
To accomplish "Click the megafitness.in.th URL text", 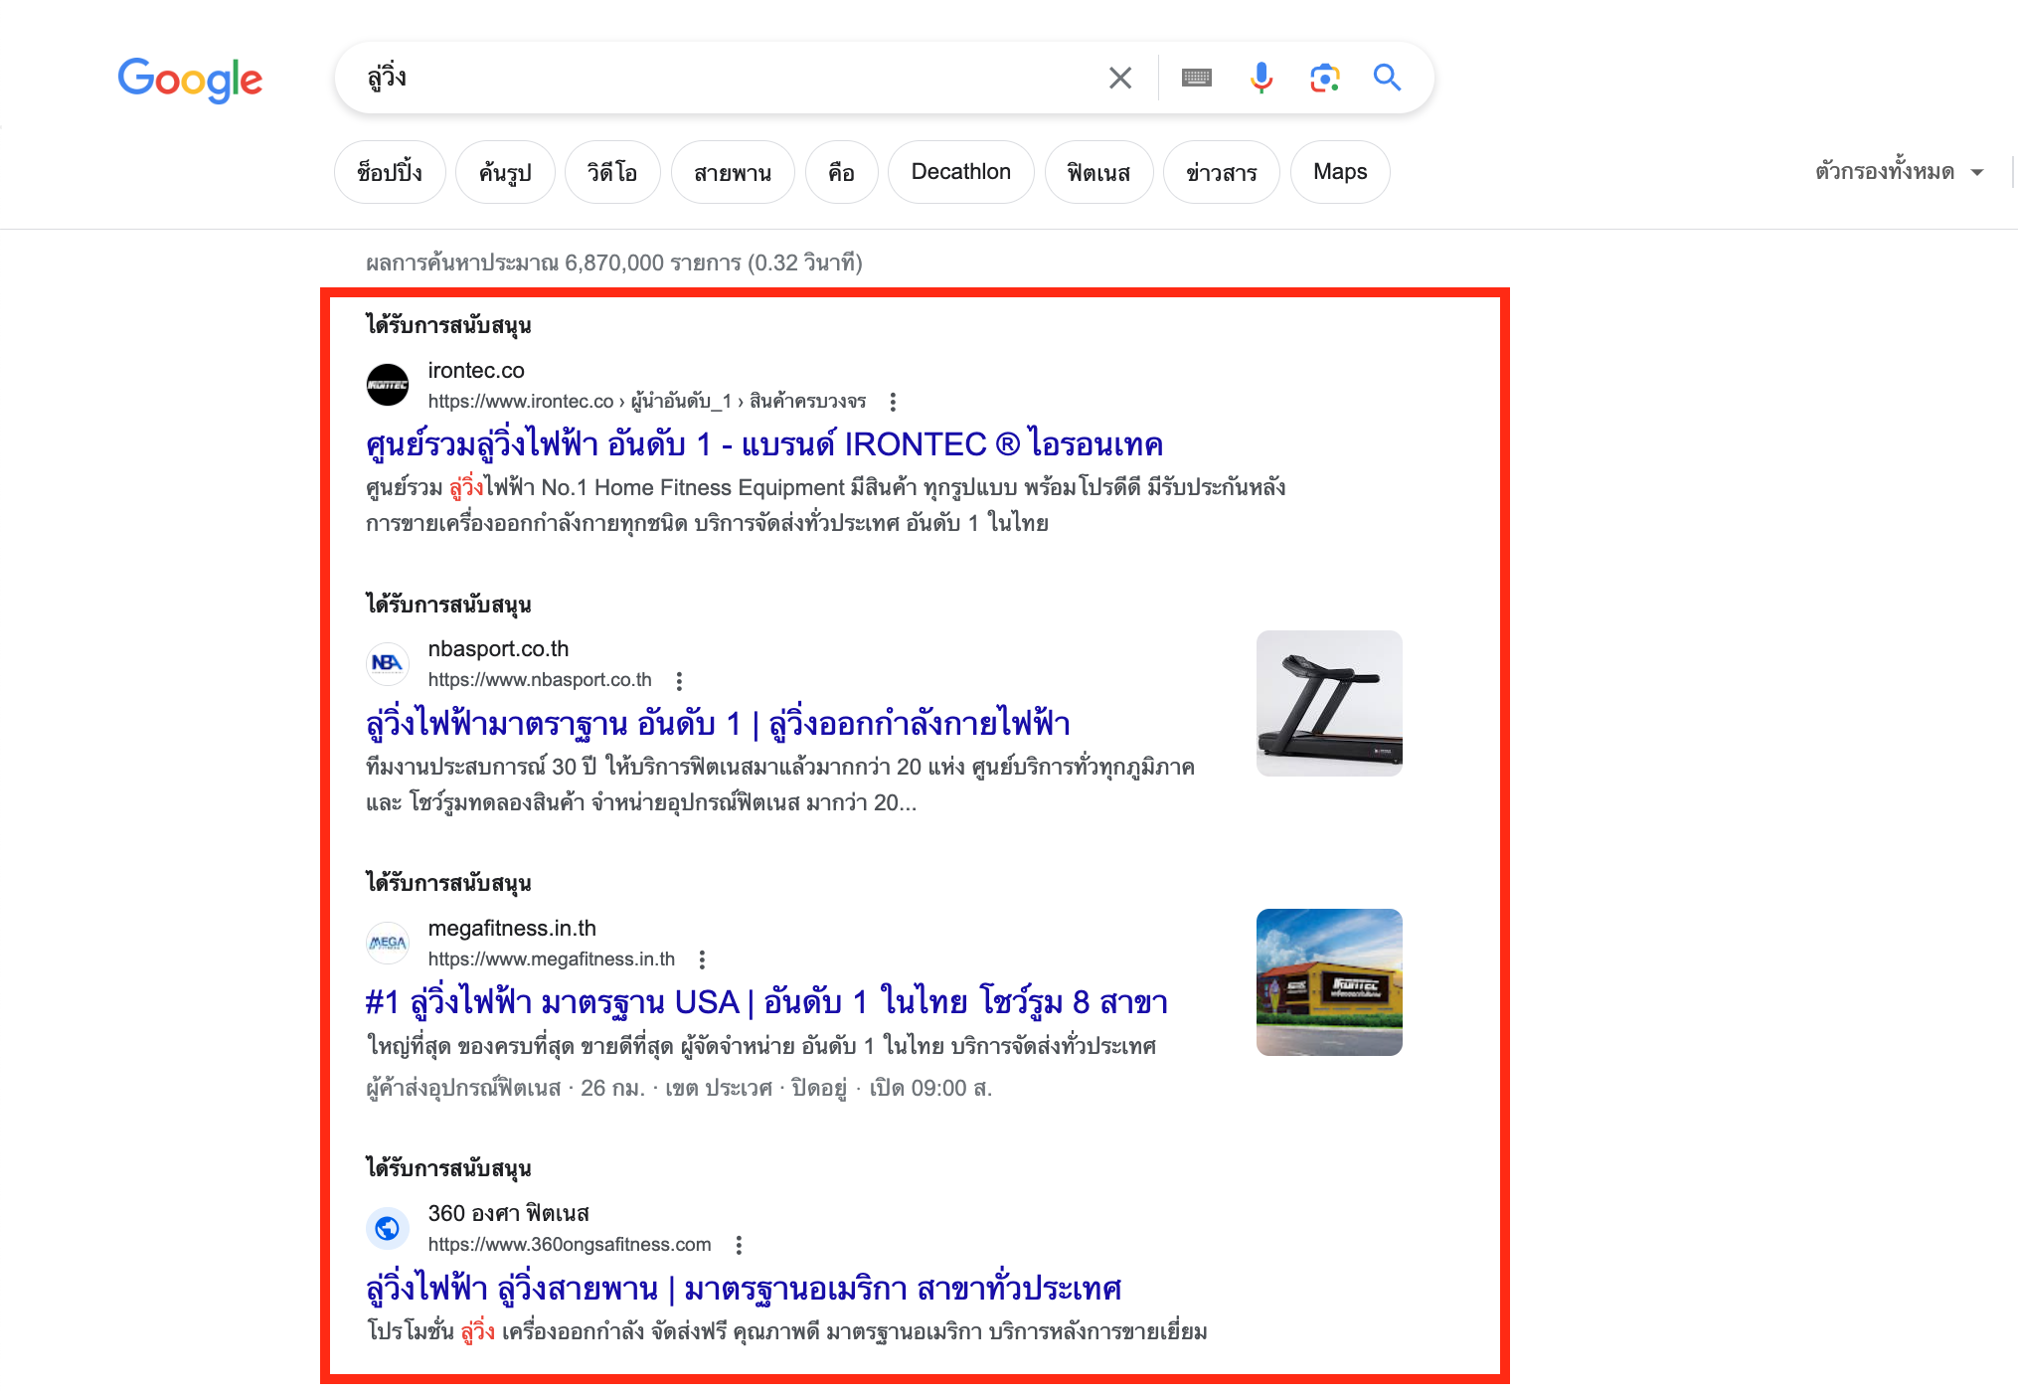I will [552, 958].
